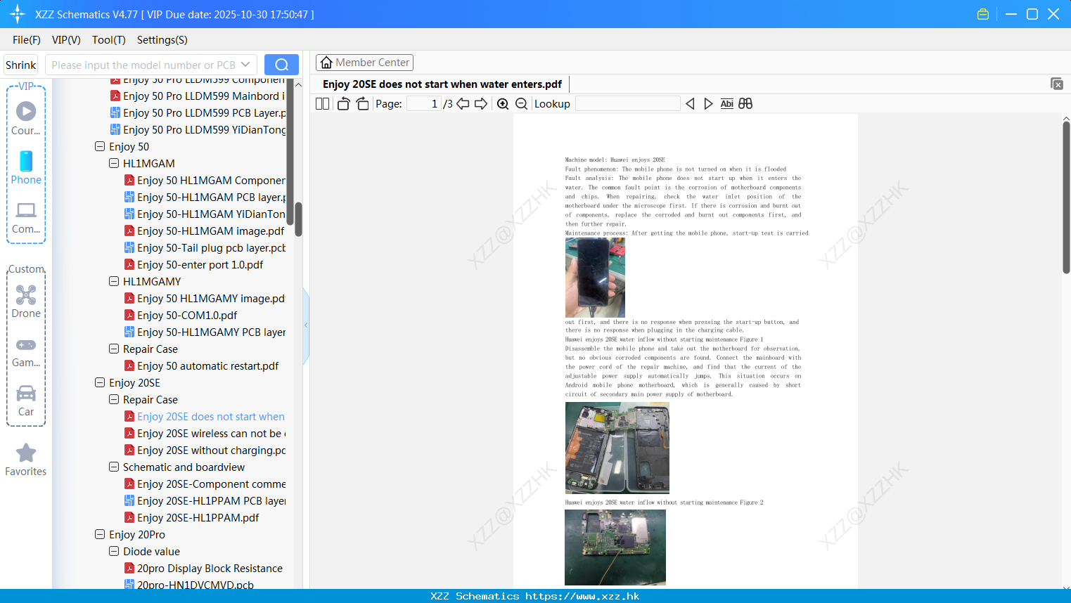The image size is (1071, 603).
Task: Click the binoculars search icon
Action: click(745, 104)
